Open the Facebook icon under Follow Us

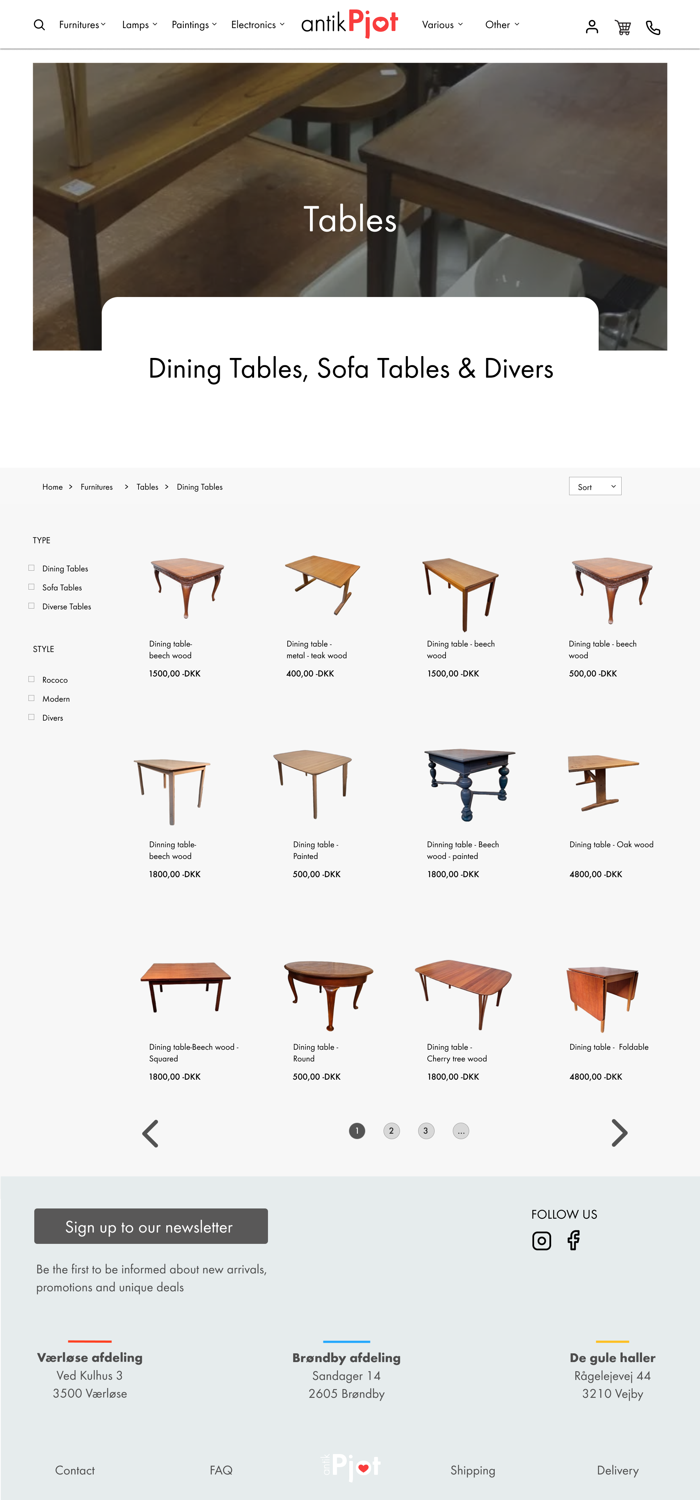[573, 1240]
